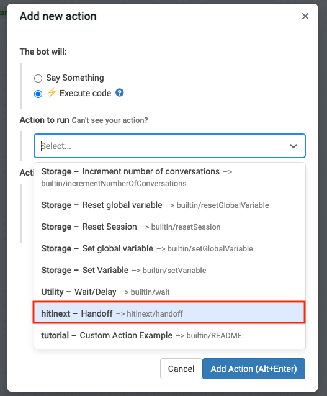This screenshot has width=327, height=396.
Task: Choose Storage Set Variable option
Action: [169, 270]
